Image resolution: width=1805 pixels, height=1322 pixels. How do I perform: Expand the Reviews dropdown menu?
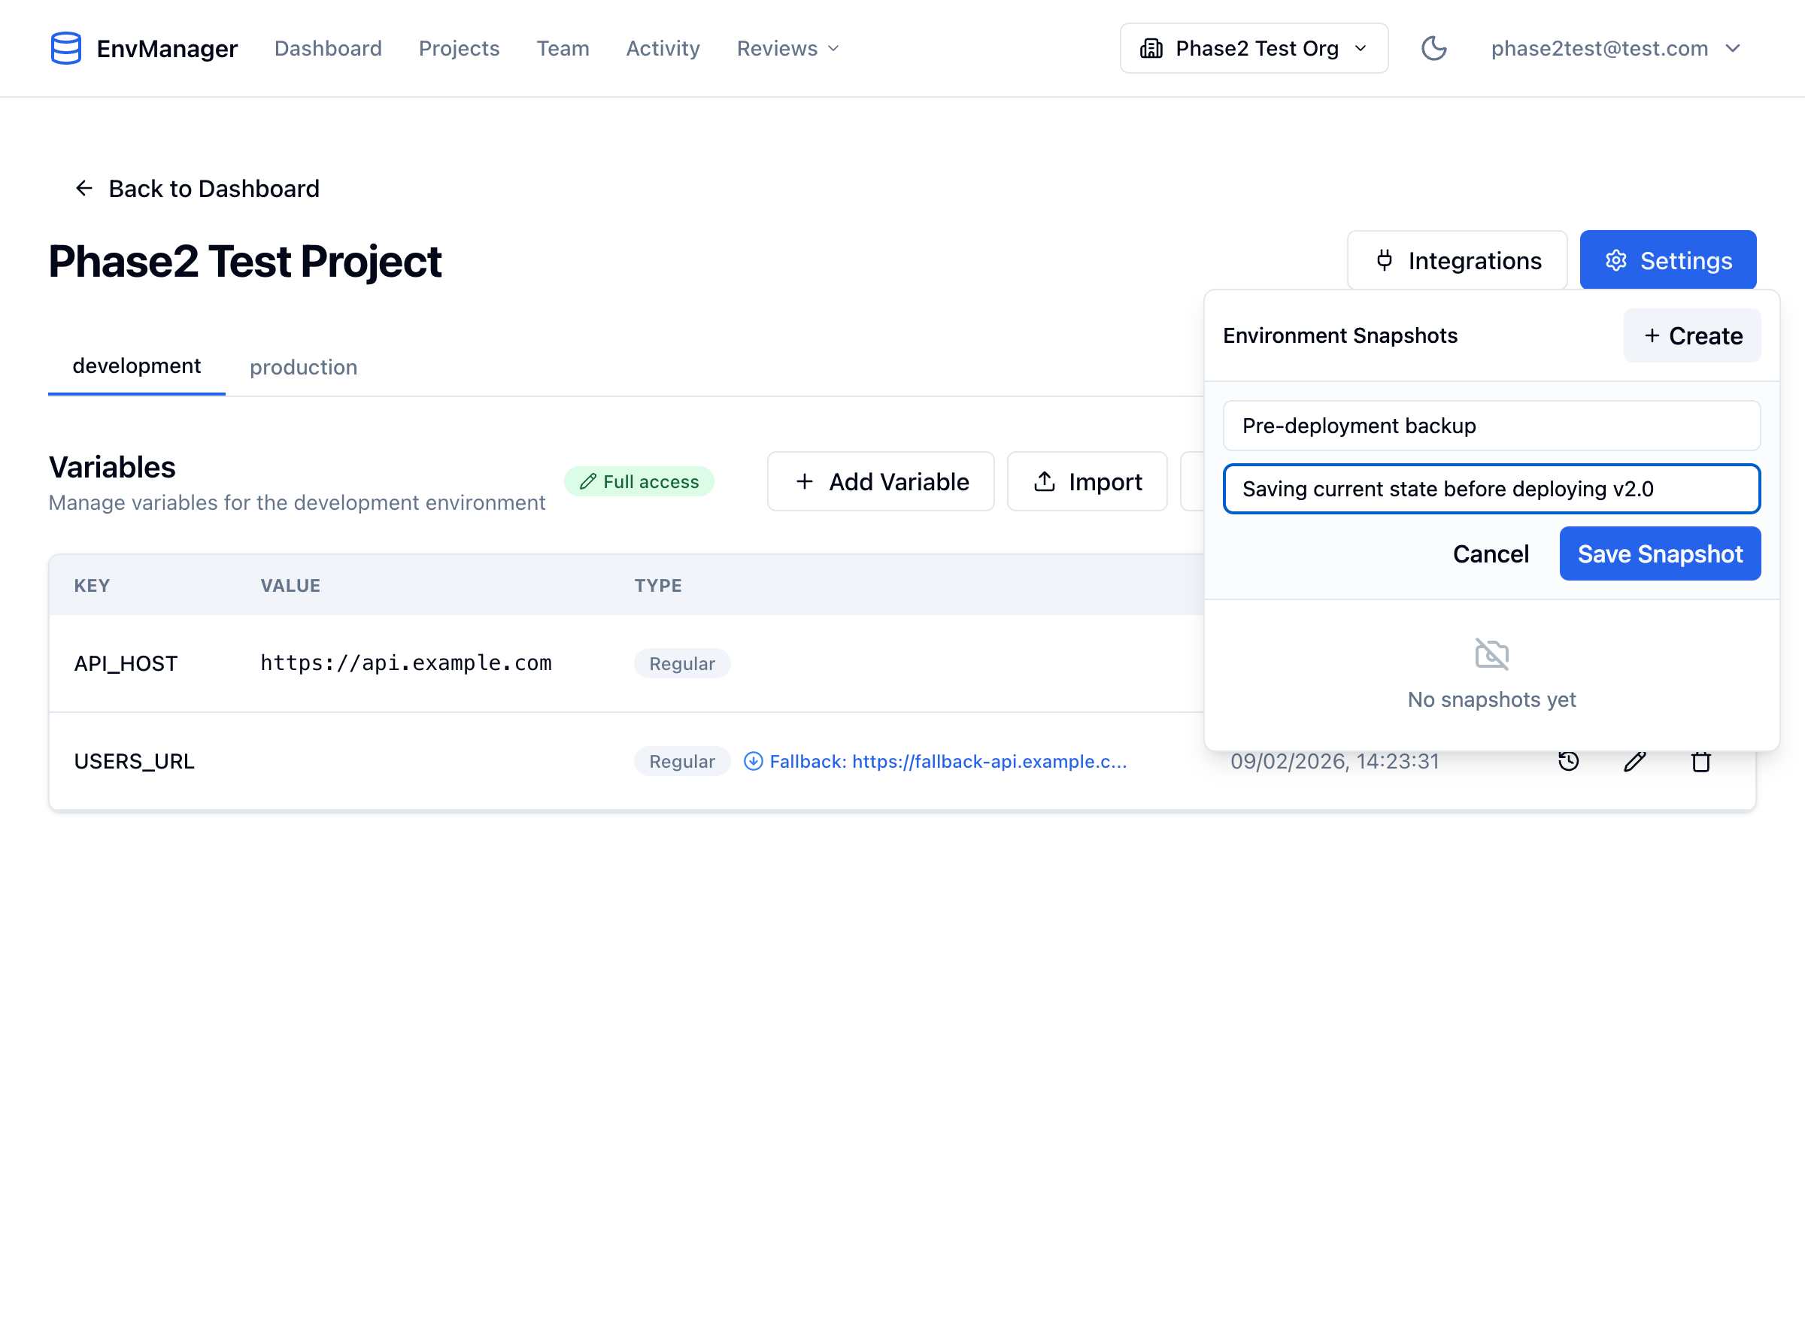[x=787, y=48]
